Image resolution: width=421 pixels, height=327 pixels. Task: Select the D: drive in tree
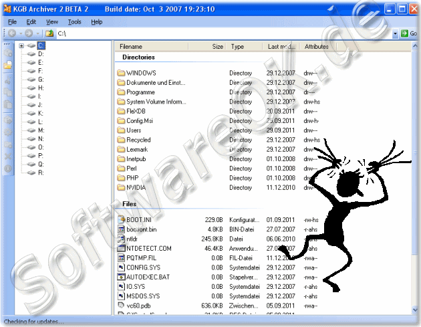point(41,54)
